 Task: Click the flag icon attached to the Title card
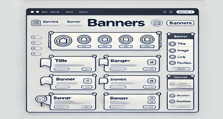click(x=46, y=63)
